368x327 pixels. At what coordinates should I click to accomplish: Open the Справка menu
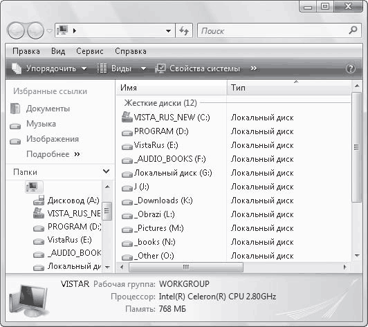coord(131,51)
